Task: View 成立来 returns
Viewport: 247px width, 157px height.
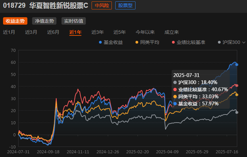Action: click(172, 32)
